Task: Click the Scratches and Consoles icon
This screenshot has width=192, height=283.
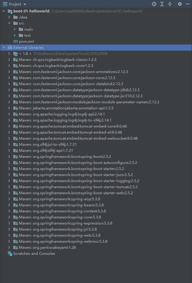Action: (10, 254)
